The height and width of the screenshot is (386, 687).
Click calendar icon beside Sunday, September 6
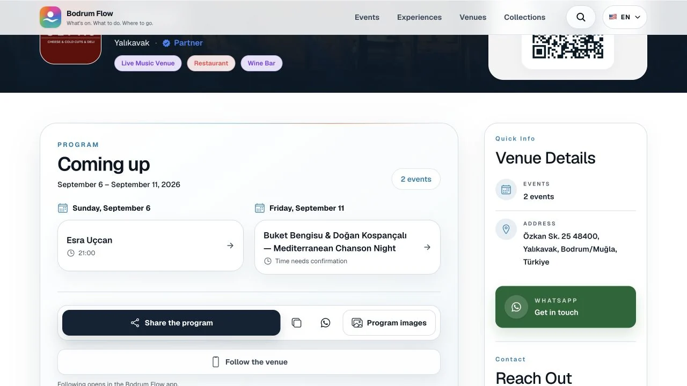(x=63, y=208)
